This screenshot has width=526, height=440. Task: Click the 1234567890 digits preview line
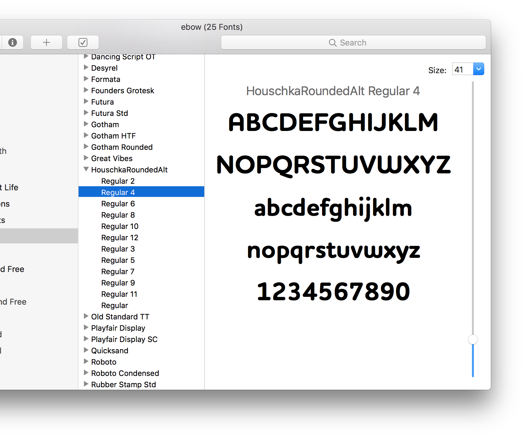click(x=333, y=291)
